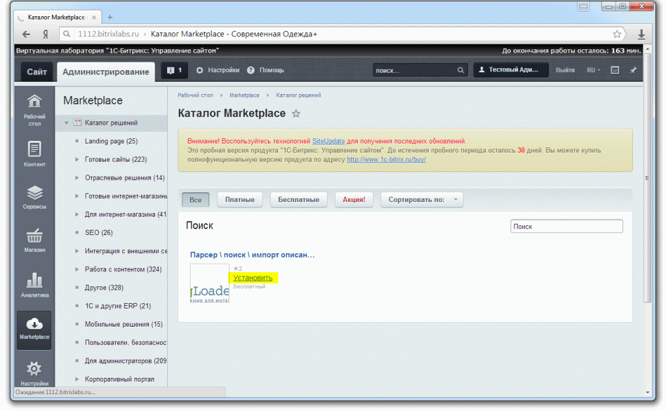The width and height of the screenshot is (666, 411).
Task: Open the browser menu button in title bar
Action: tap(583, 6)
